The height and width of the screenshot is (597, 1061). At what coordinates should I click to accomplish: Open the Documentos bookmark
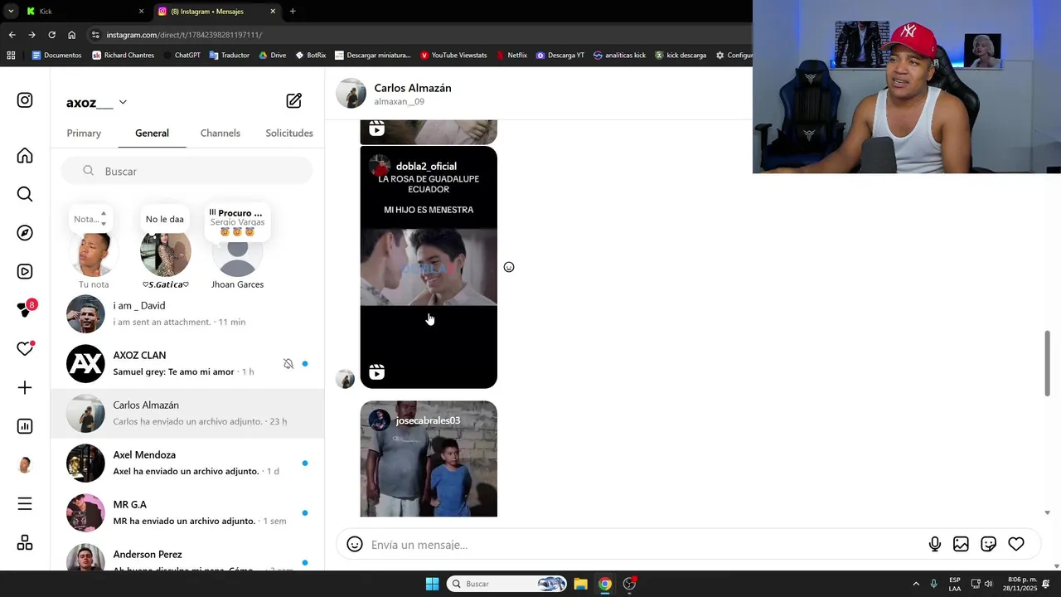coord(56,55)
